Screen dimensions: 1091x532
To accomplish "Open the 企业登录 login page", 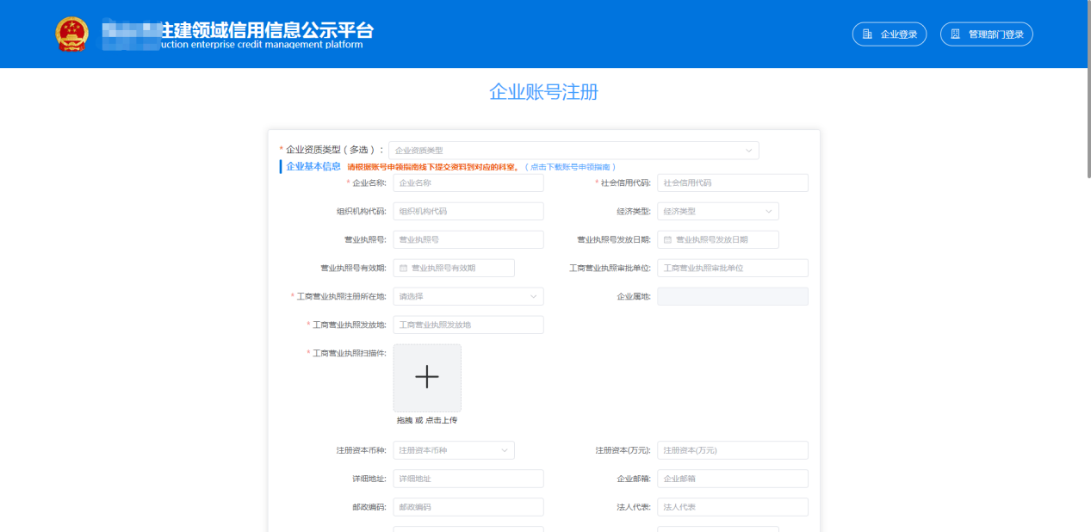I will (x=890, y=34).
